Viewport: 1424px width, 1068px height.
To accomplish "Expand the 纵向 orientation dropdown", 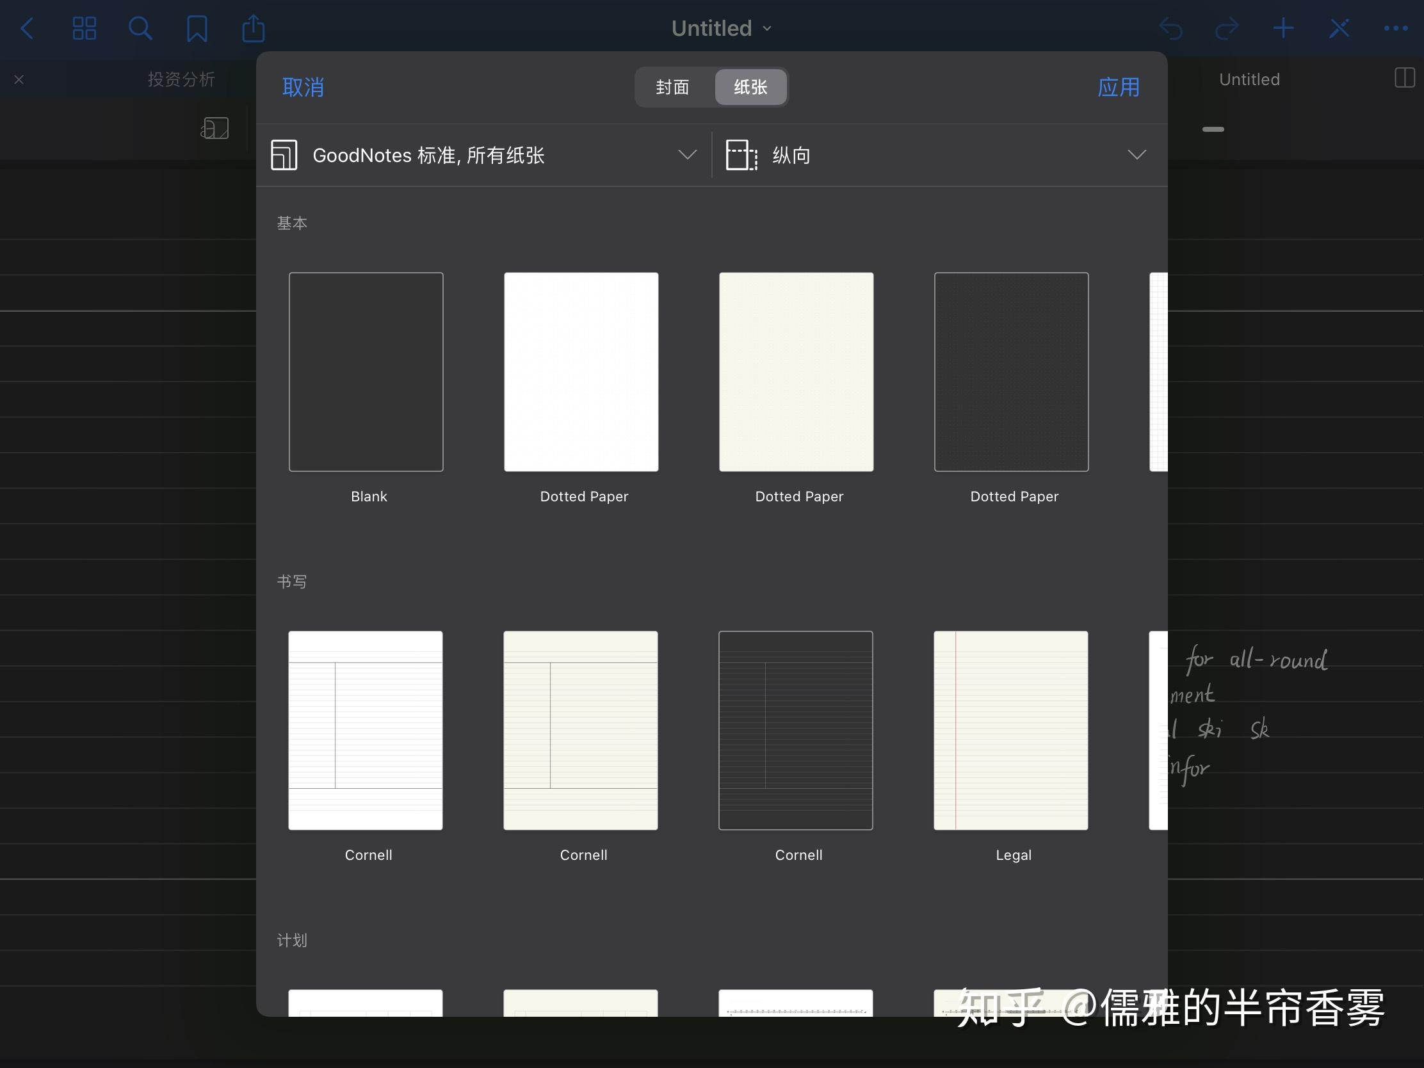I will (1137, 155).
